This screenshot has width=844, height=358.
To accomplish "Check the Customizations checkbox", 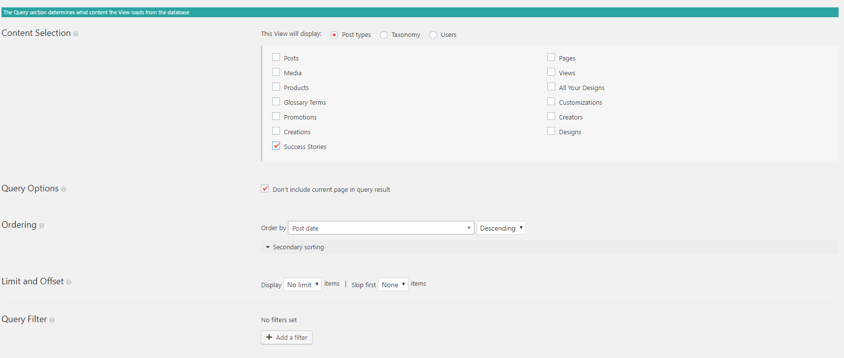I will [551, 102].
